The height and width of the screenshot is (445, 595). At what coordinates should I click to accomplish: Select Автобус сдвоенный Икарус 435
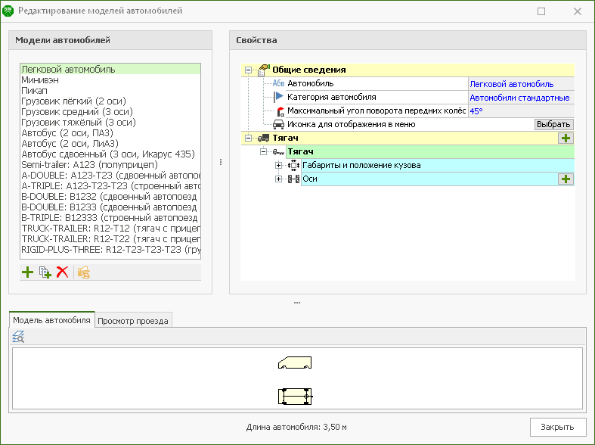(110, 154)
